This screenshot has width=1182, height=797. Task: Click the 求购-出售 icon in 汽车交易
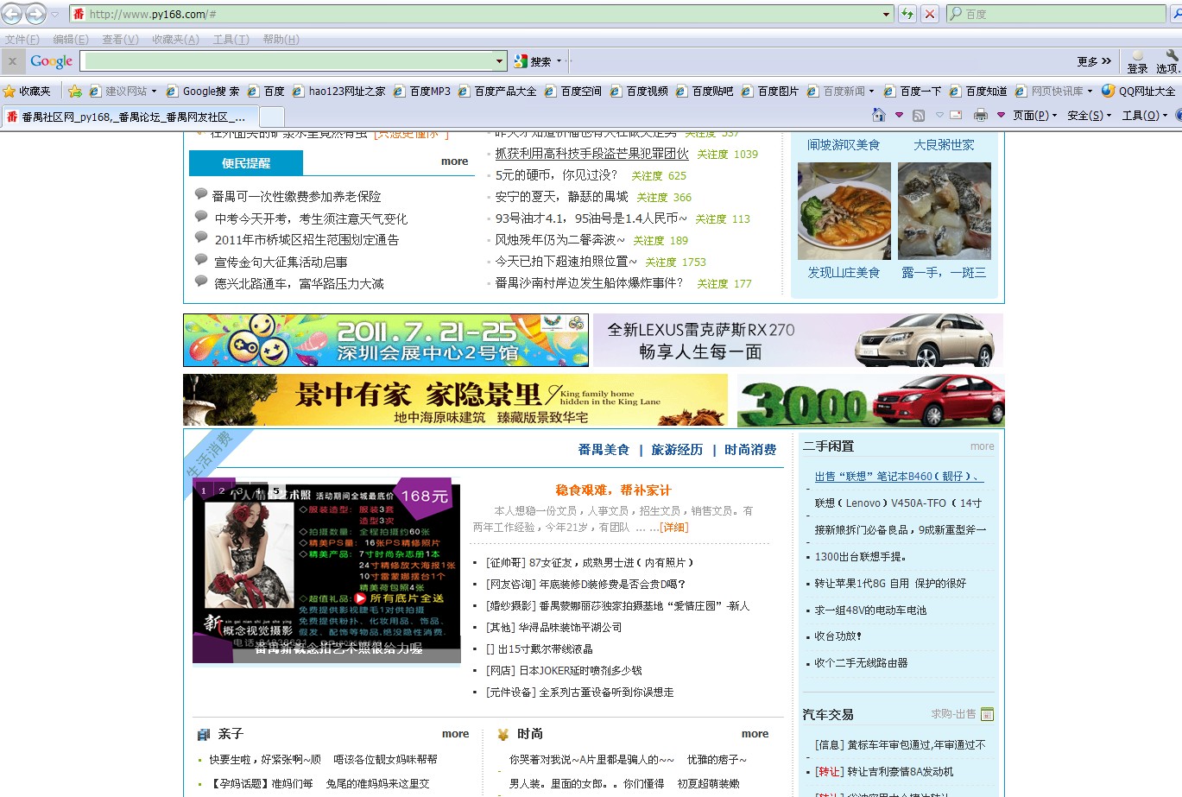[x=988, y=714]
